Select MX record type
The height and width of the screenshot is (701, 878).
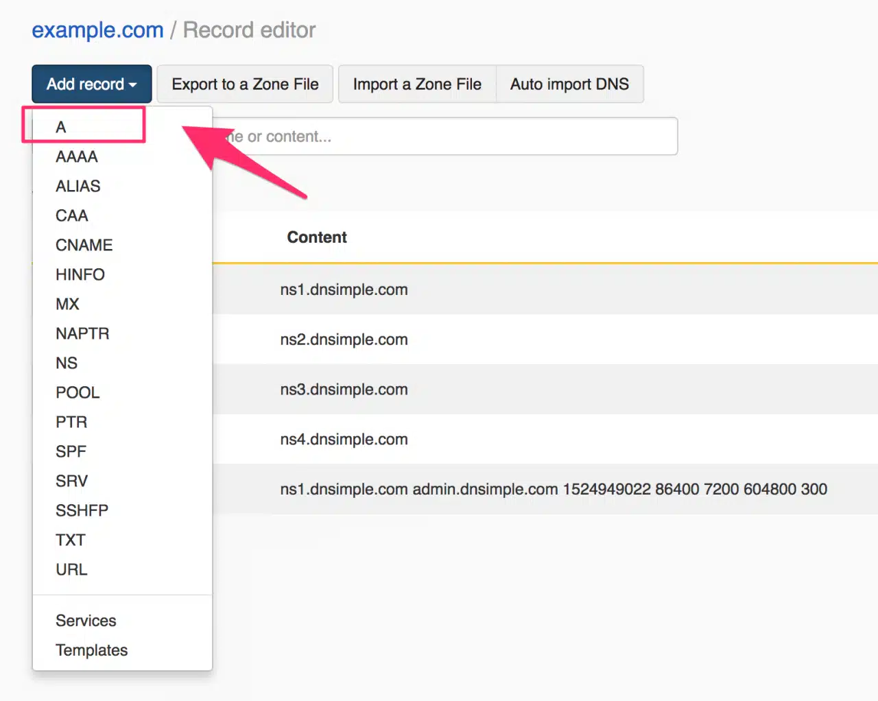122,304
